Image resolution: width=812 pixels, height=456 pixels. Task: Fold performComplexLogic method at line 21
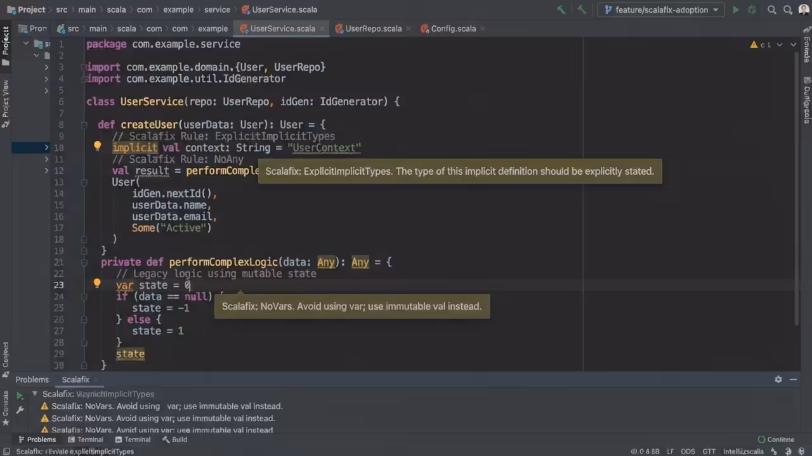(x=84, y=262)
